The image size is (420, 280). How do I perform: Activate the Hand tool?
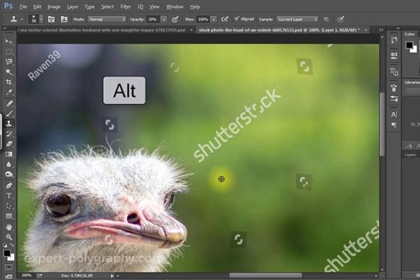[9, 227]
